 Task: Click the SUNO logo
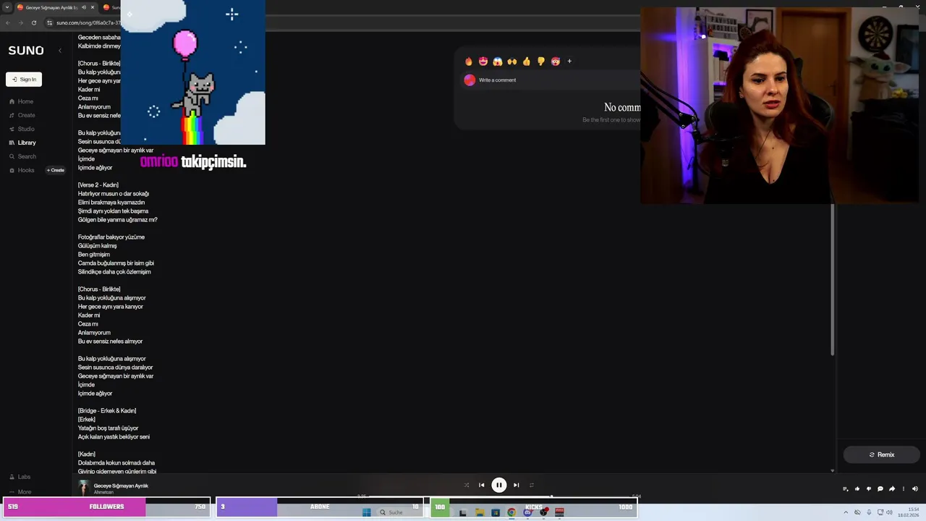26,51
